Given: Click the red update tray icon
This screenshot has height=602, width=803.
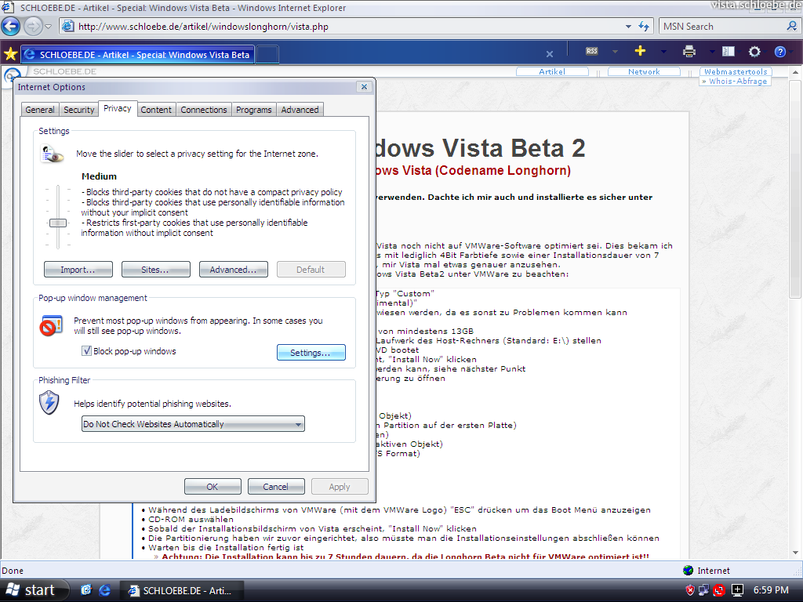Looking at the screenshot, I should click(x=719, y=590).
